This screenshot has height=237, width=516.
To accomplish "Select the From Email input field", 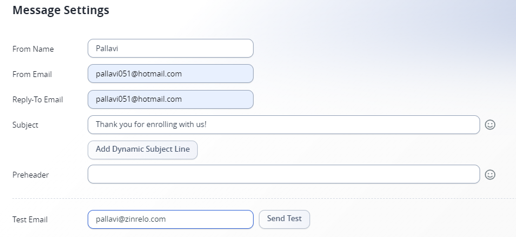I will 171,74.
